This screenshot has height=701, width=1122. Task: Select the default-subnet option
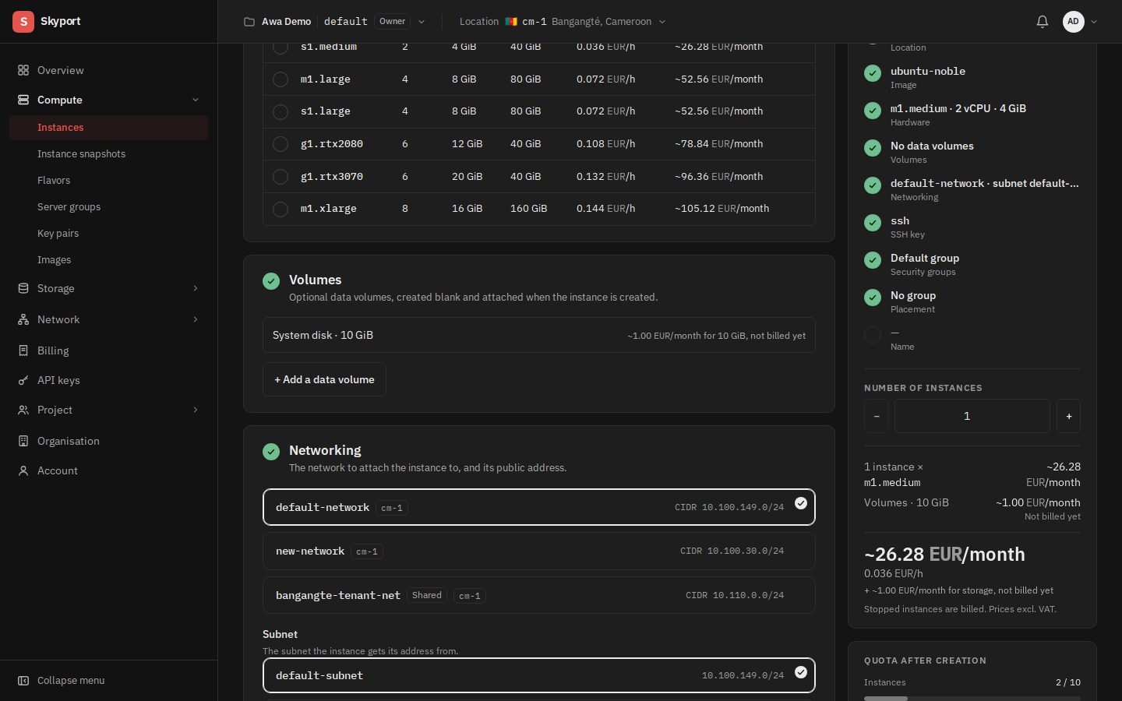[x=539, y=675]
